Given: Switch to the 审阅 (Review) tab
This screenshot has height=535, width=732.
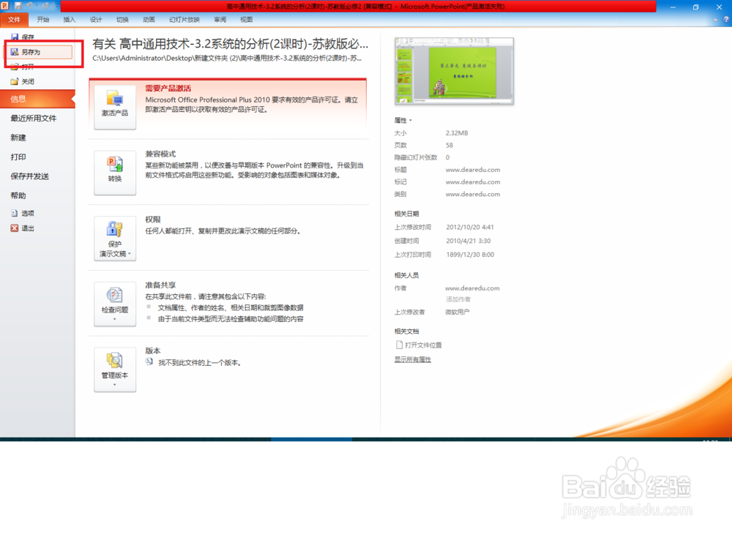Looking at the screenshot, I should 220,20.
